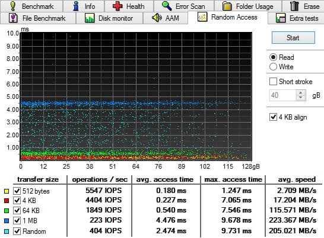
Task: Click the blue Info icon
Action: coord(76,6)
